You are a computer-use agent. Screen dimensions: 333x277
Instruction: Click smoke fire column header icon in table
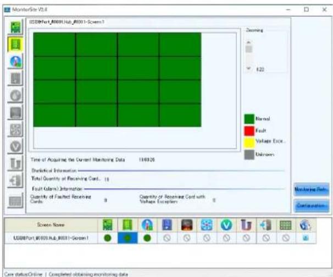(187, 225)
